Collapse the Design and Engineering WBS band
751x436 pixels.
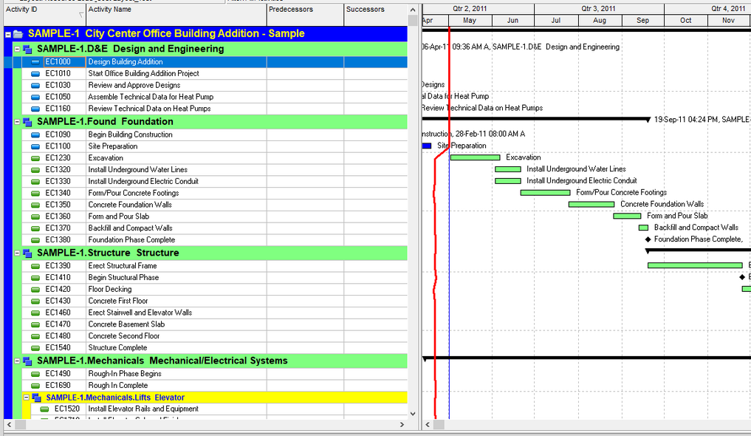(x=17, y=49)
